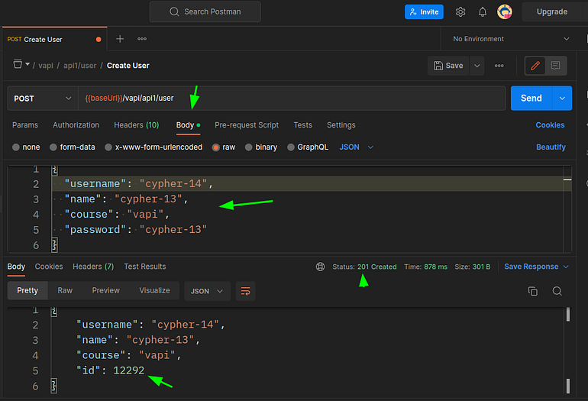This screenshot has width=588, height=401.
Task: Select Preview response view
Action: point(105,291)
